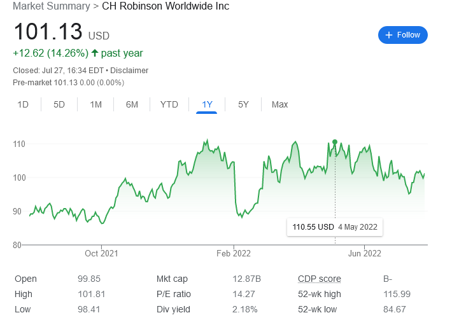The height and width of the screenshot is (320, 466).
Task: Click the Oct 2021 axis label
Action: tap(101, 253)
